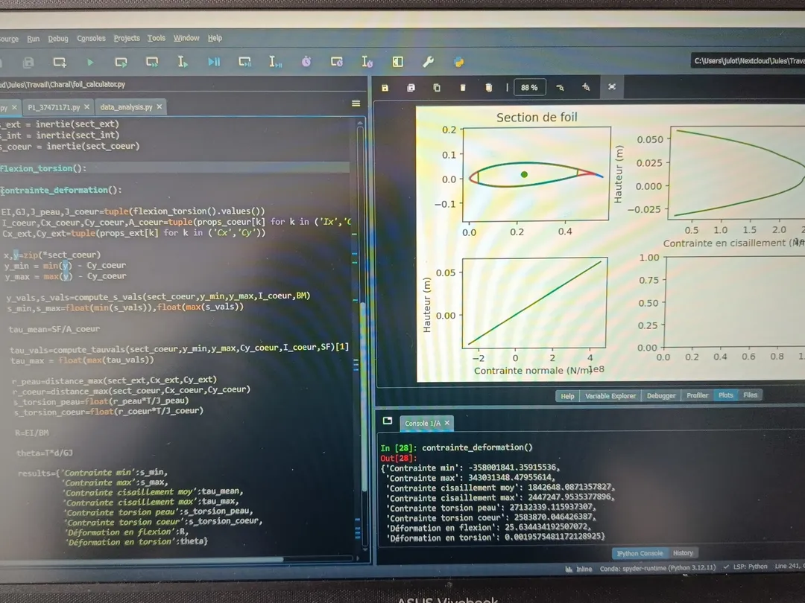Open the Run menu
Screen dimensions: 805x603
[34, 39]
